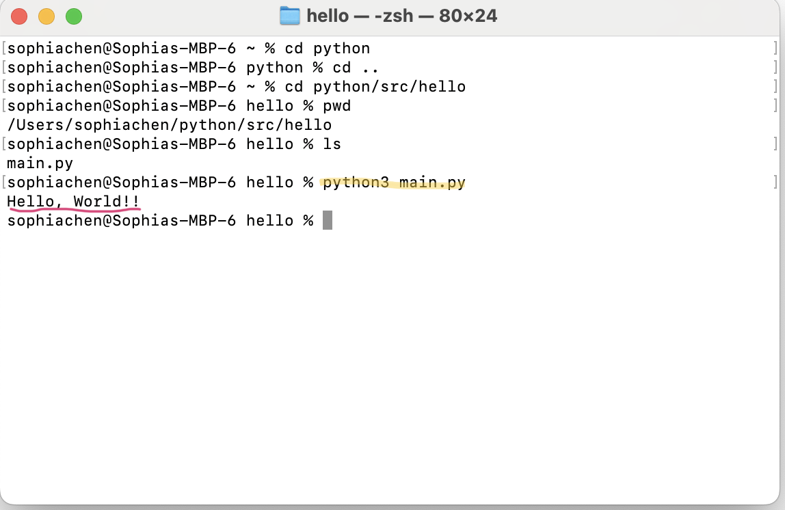Click the last prompt text "sophiachen@Sophias-MBP-6 hello %"
The width and height of the screenshot is (785, 510).
coord(160,221)
